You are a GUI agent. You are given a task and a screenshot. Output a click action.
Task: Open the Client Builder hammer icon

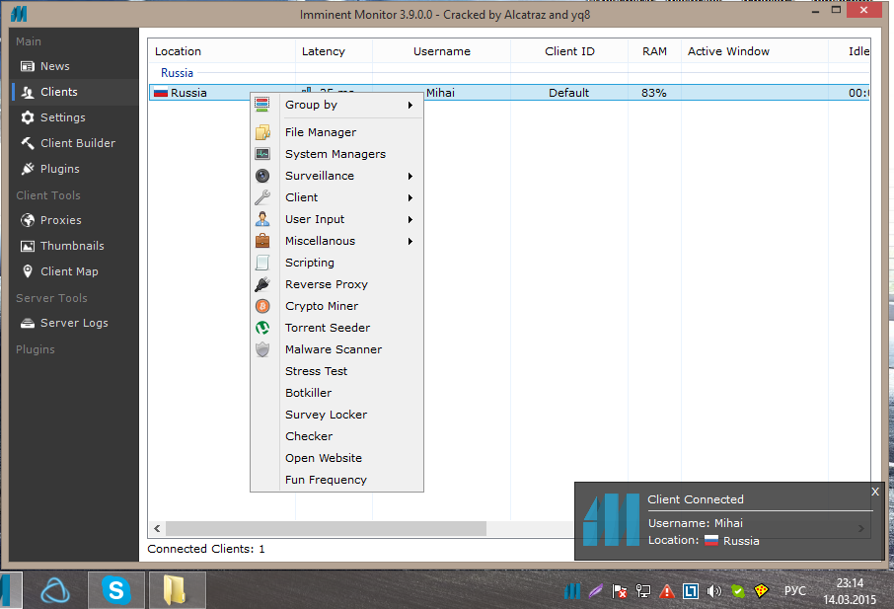click(28, 143)
